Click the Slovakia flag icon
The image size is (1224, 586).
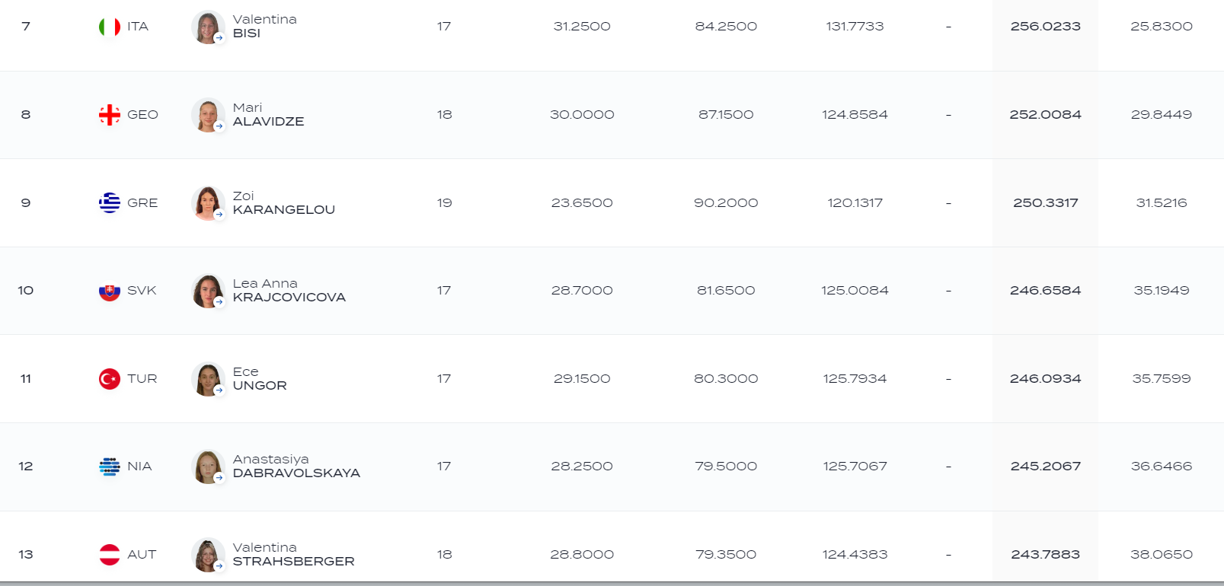point(110,291)
